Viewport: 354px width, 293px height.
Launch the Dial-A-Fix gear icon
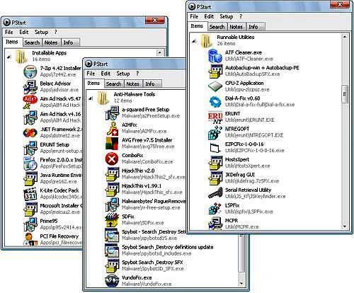pos(215,102)
